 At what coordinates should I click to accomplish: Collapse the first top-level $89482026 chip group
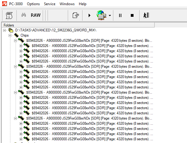[x=15, y=41]
